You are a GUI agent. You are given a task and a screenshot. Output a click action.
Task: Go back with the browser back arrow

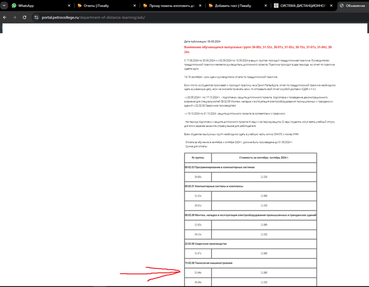[x=5, y=17]
